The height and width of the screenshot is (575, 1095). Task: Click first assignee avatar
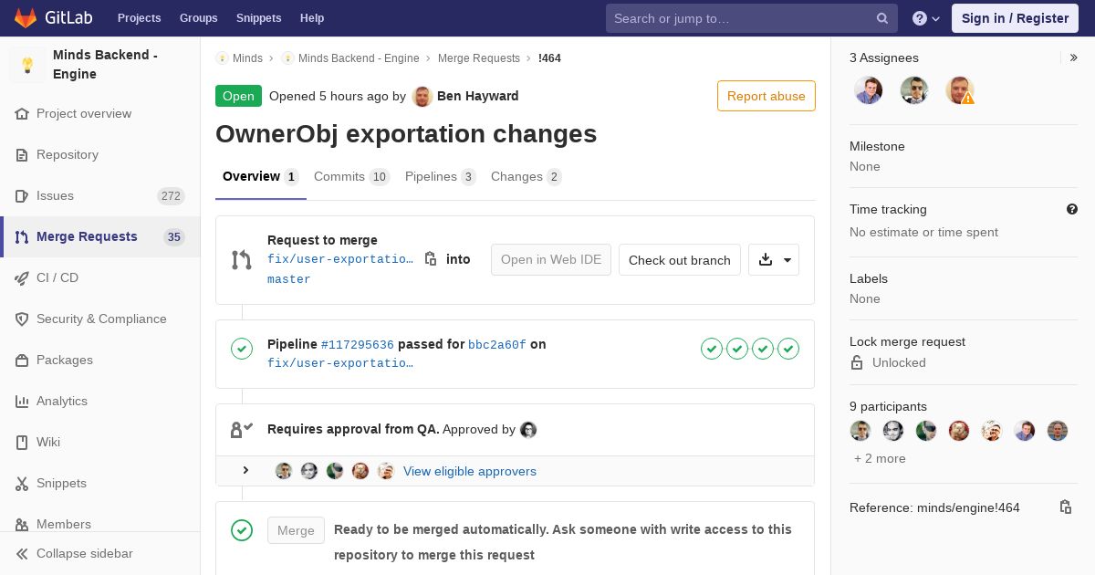[869, 89]
